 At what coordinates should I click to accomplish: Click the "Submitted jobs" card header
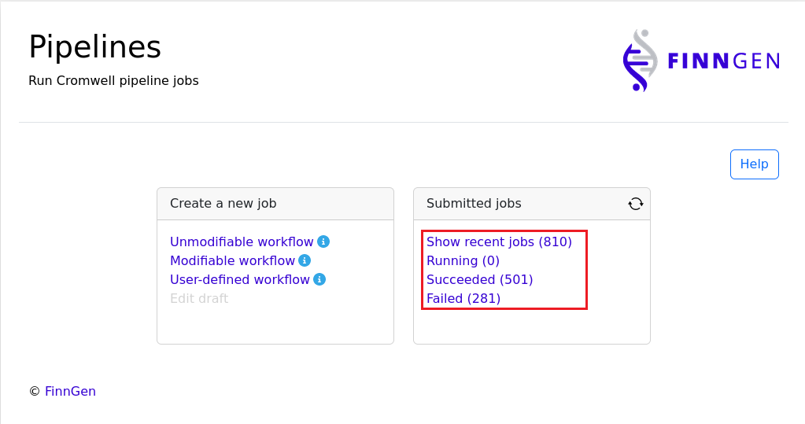474,203
